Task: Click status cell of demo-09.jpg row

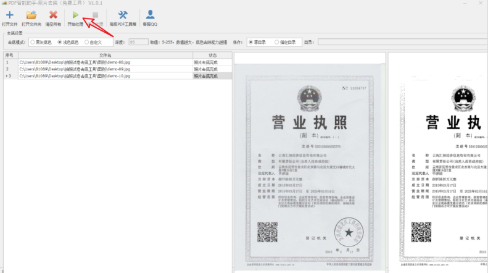Action: (212, 69)
